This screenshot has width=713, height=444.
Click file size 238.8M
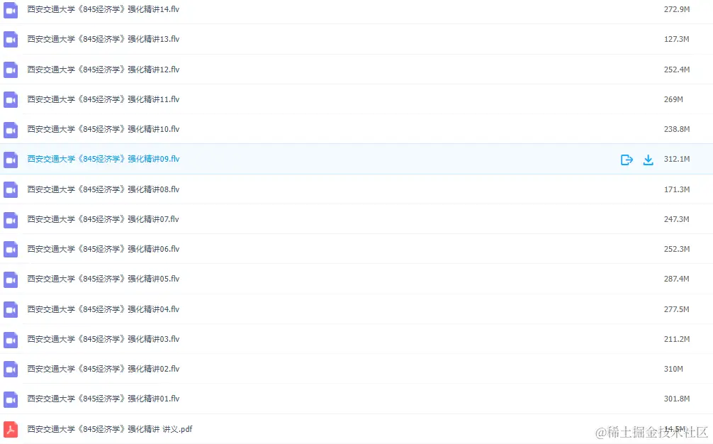click(677, 129)
